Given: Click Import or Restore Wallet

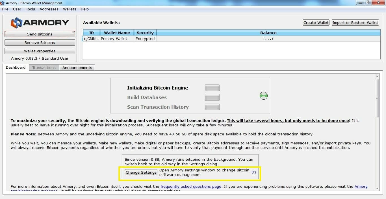Looking at the screenshot, I should point(355,23).
